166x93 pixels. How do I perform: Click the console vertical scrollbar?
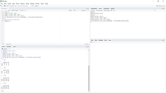coord(89,78)
